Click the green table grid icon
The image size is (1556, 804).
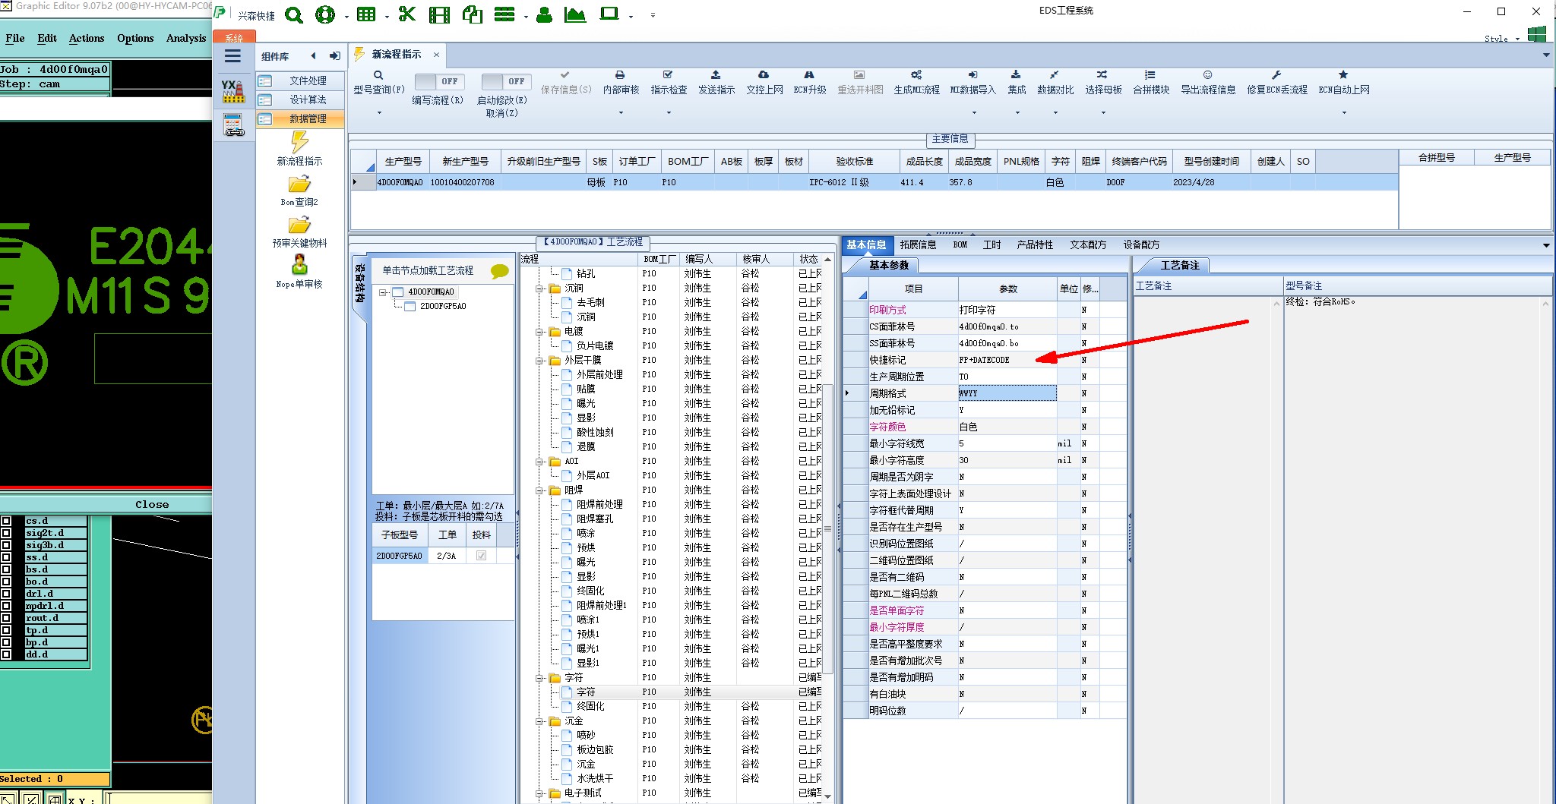(x=366, y=14)
